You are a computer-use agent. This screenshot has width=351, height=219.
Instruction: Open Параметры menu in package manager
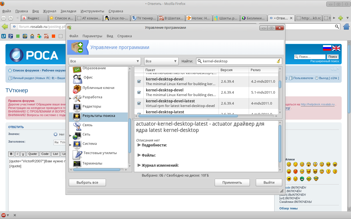pos(92,36)
